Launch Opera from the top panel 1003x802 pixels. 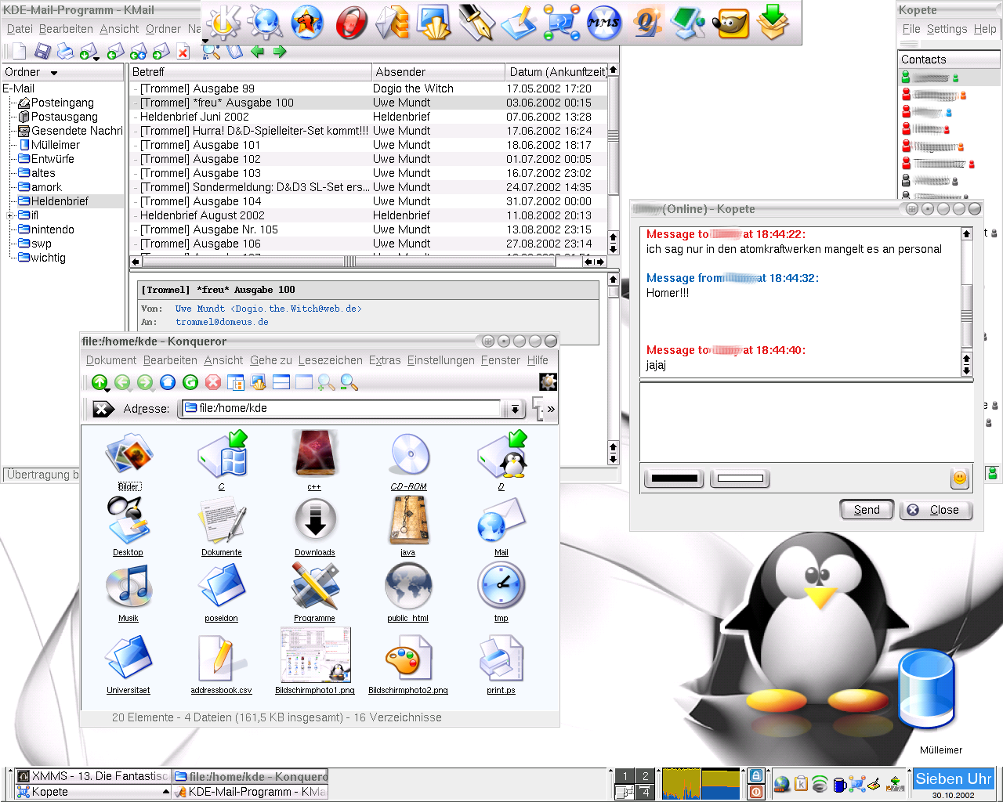point(351,22)
